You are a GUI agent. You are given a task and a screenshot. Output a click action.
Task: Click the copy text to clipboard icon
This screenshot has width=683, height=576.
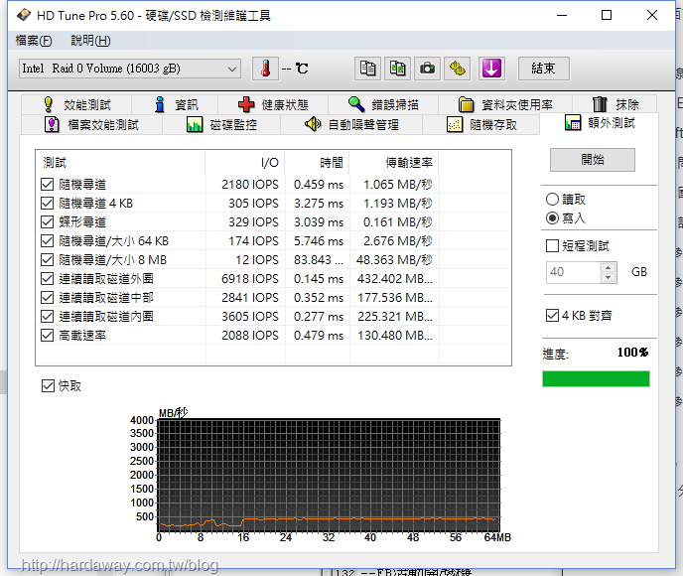pos(367,69)
